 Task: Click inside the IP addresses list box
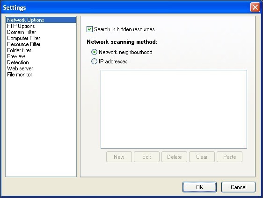(174, 109)
